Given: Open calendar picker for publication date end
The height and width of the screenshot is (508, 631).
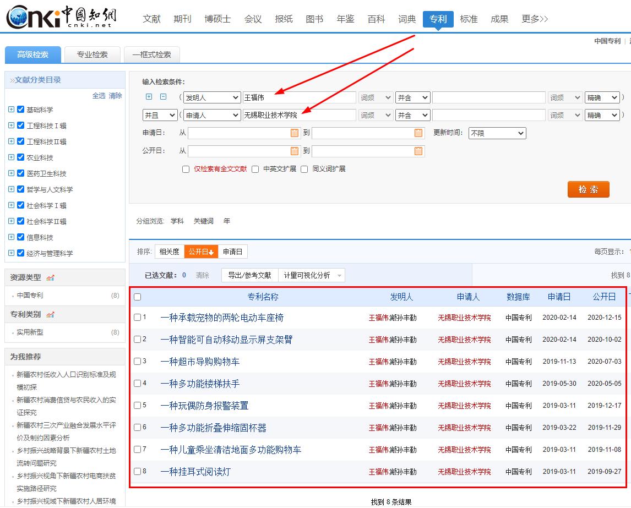Looking at the screenshot, I should point(418,151).
